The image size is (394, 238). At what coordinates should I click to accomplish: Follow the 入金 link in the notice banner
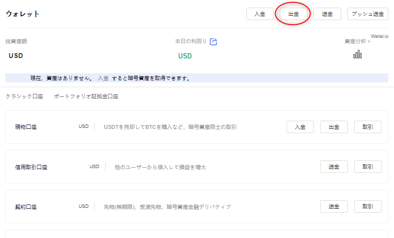click(x=103, y=78)
